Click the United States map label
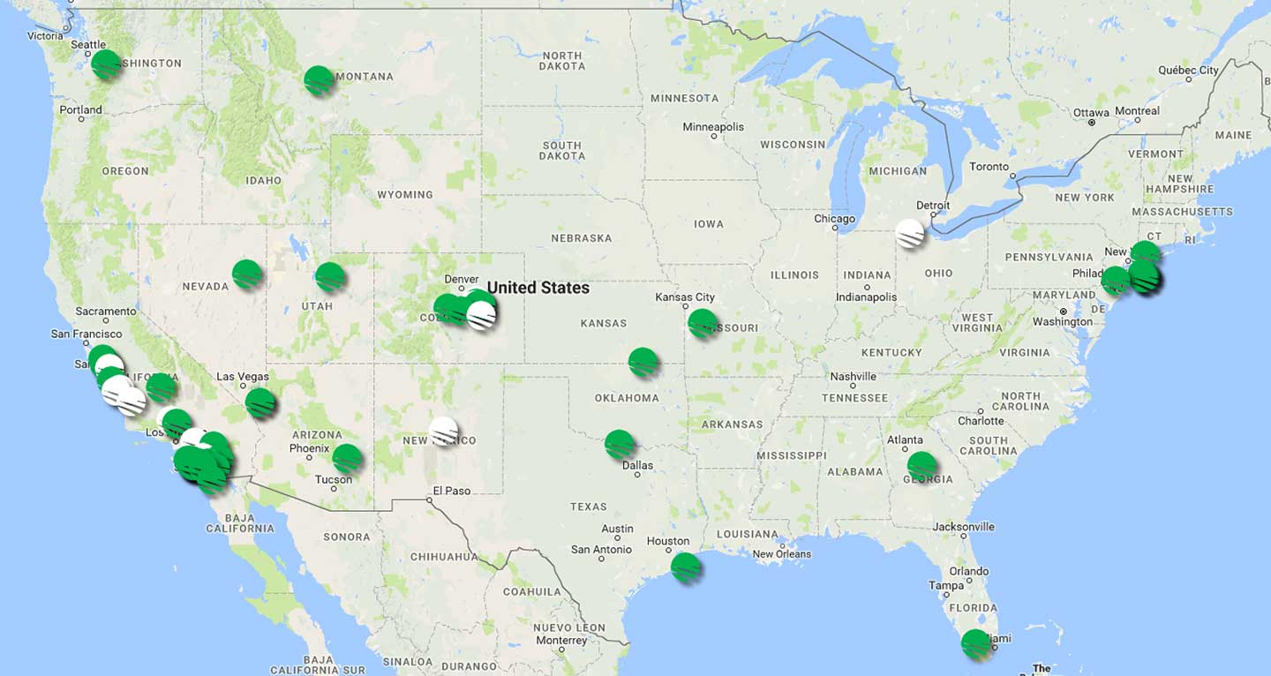The image size is (1271, 676). coord(538,288)
